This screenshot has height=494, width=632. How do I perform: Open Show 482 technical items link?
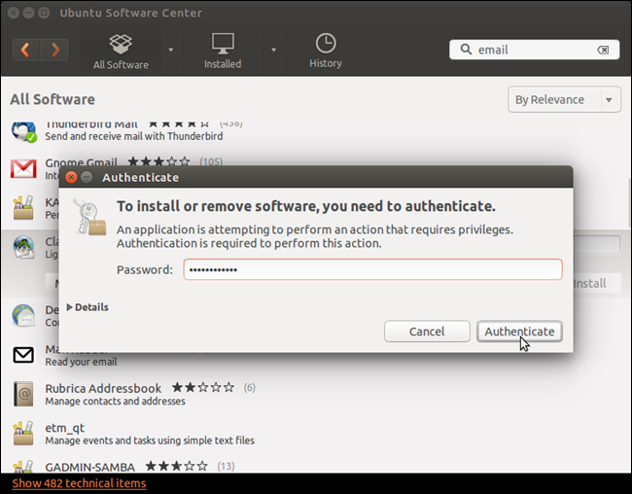coord(79,483)
